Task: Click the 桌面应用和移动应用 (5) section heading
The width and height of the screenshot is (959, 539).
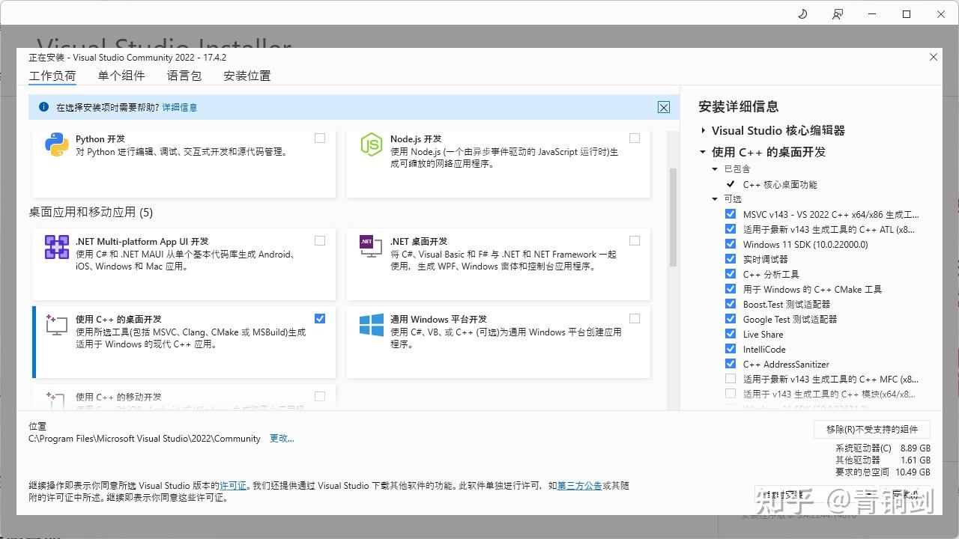Action: tap(91, 212)
